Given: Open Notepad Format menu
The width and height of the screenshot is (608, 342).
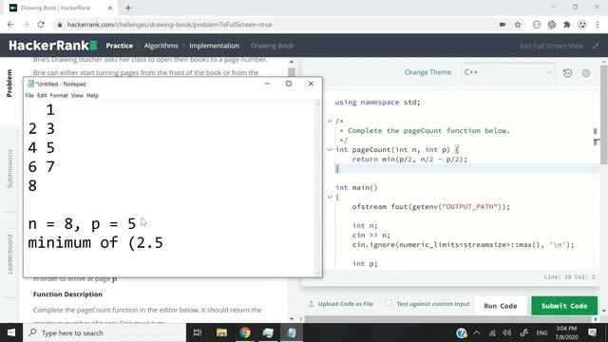Looking at the screenshot, I should click(59, 95).
